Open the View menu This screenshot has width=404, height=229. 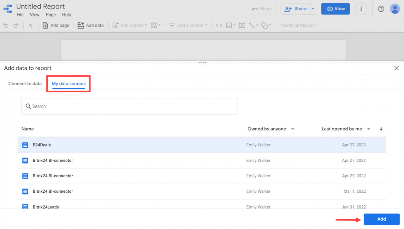(x=35, y=15)
